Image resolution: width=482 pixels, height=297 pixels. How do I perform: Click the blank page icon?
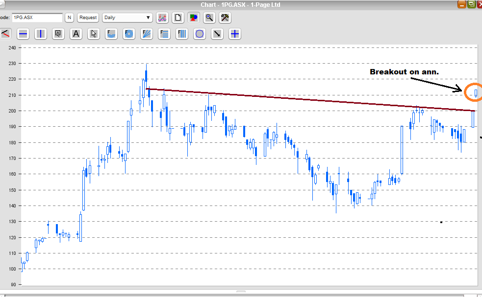coord(178,18)
